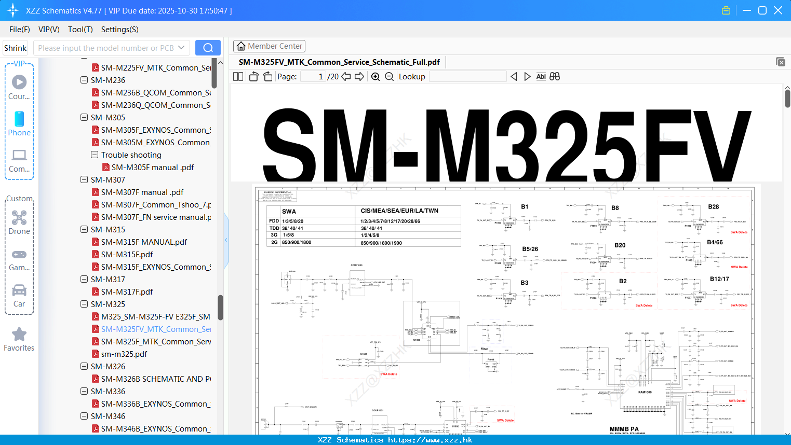Toggle the two-page view icon
791x445 pixels.
pos(238,77)
